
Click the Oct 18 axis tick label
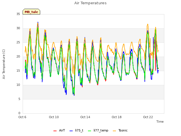[117, 117]
